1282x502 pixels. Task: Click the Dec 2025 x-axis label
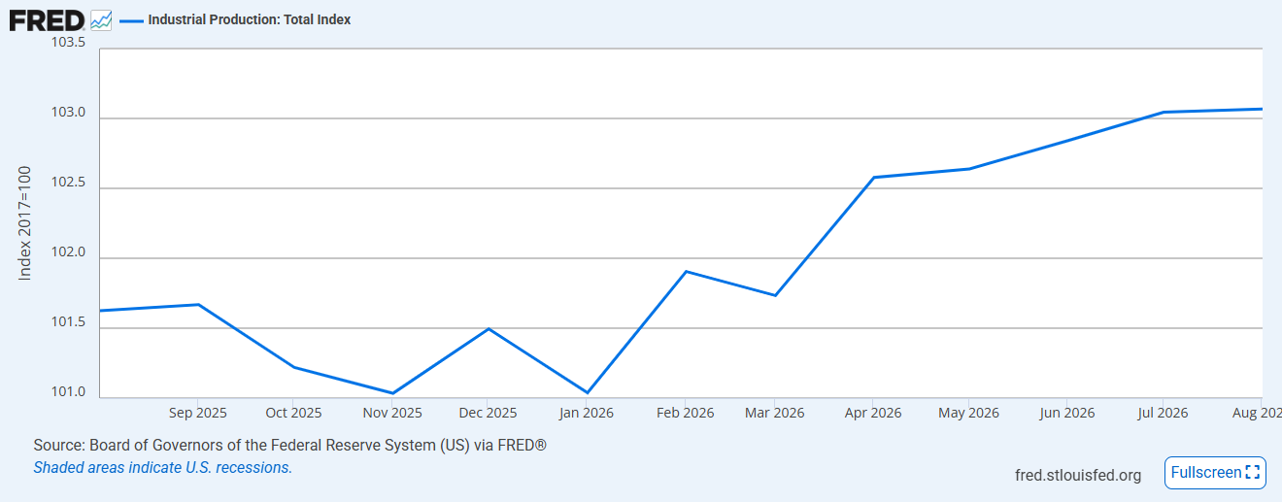click(488, 413)
